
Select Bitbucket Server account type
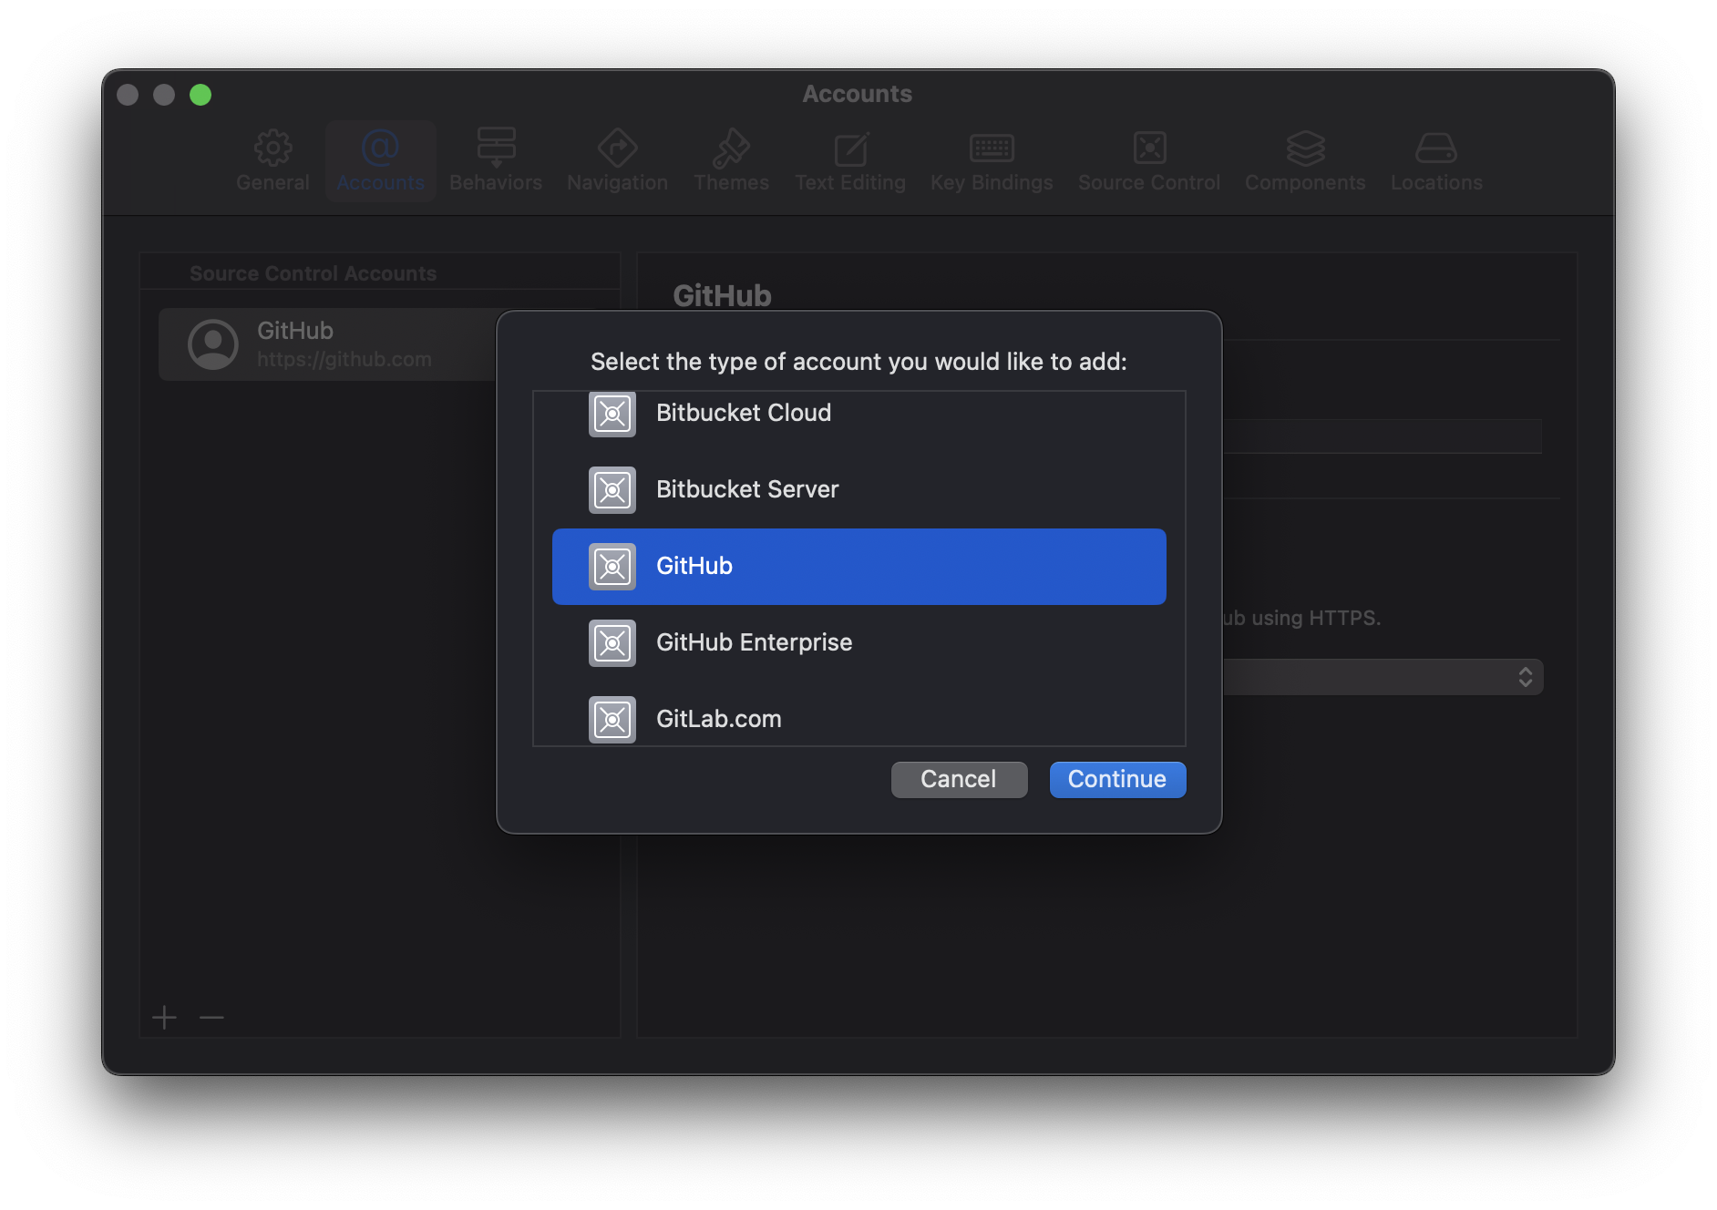[x=858, y=490]
